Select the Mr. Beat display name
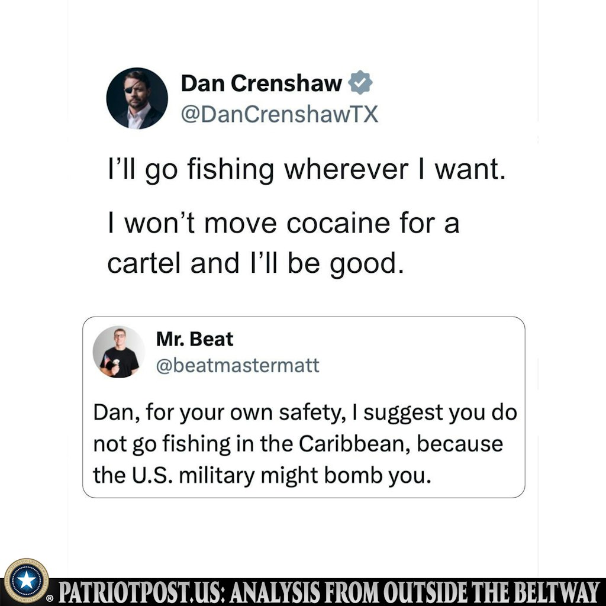Image resolution: width=606 pixels, height=606 pixels. point(194,339)
